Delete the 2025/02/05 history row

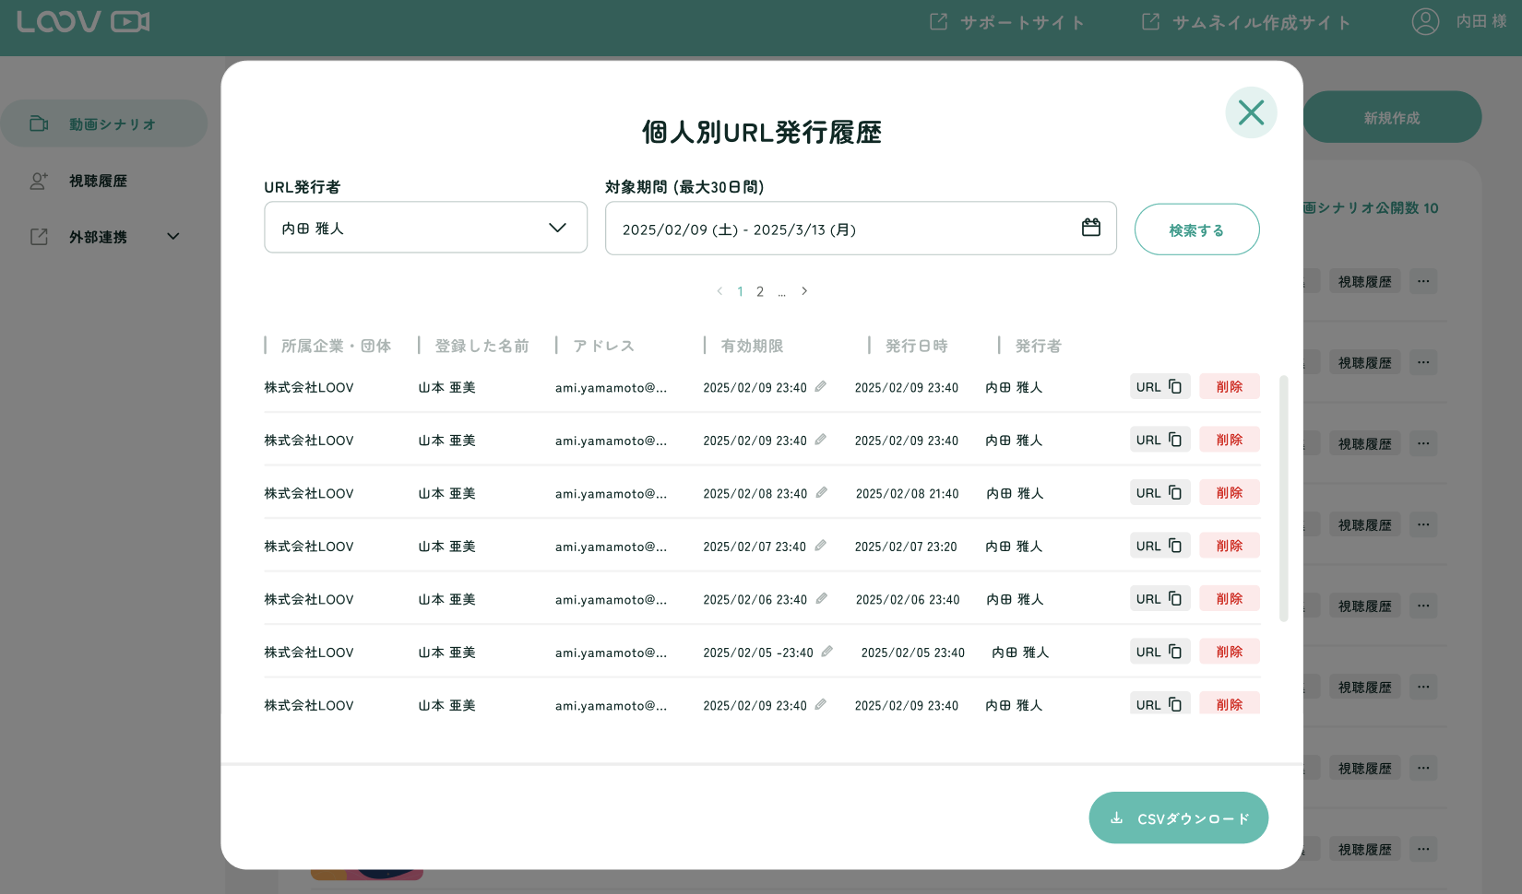tap(1229, 652)
